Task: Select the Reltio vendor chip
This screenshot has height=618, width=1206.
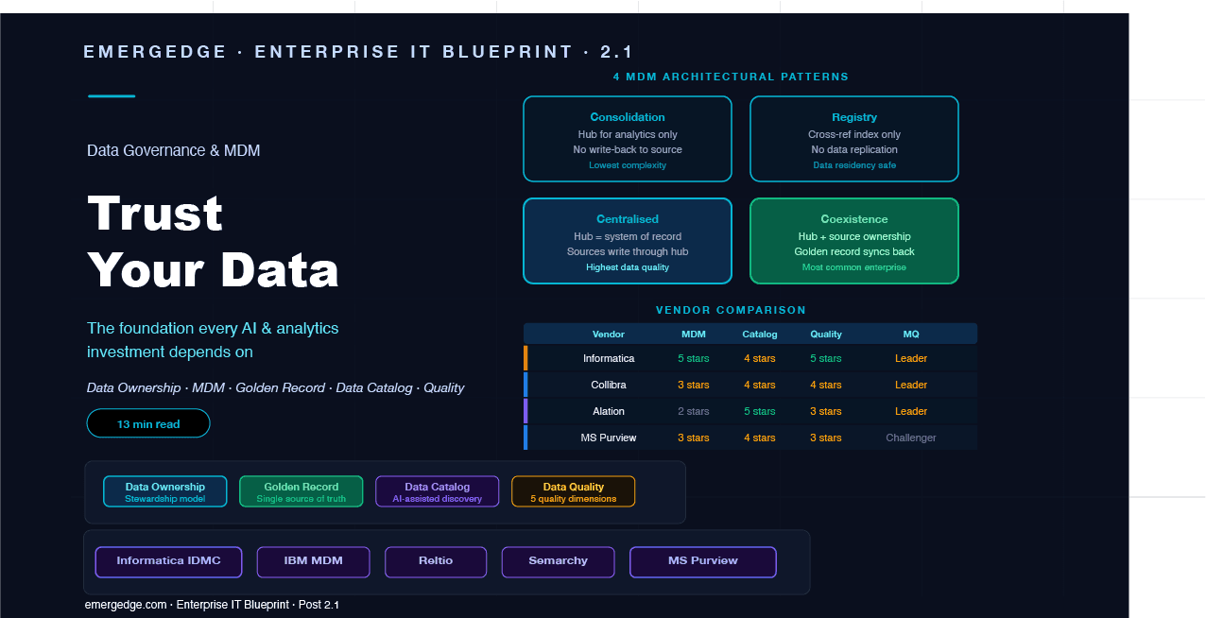Action: coord(436,561)
